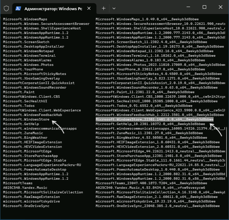The width and height of the screenshot is (229, 220).
Task: Click the highlighted Microsoft.WindowsStore_22301.1401.6.0 package name
Action: (155, 119)
